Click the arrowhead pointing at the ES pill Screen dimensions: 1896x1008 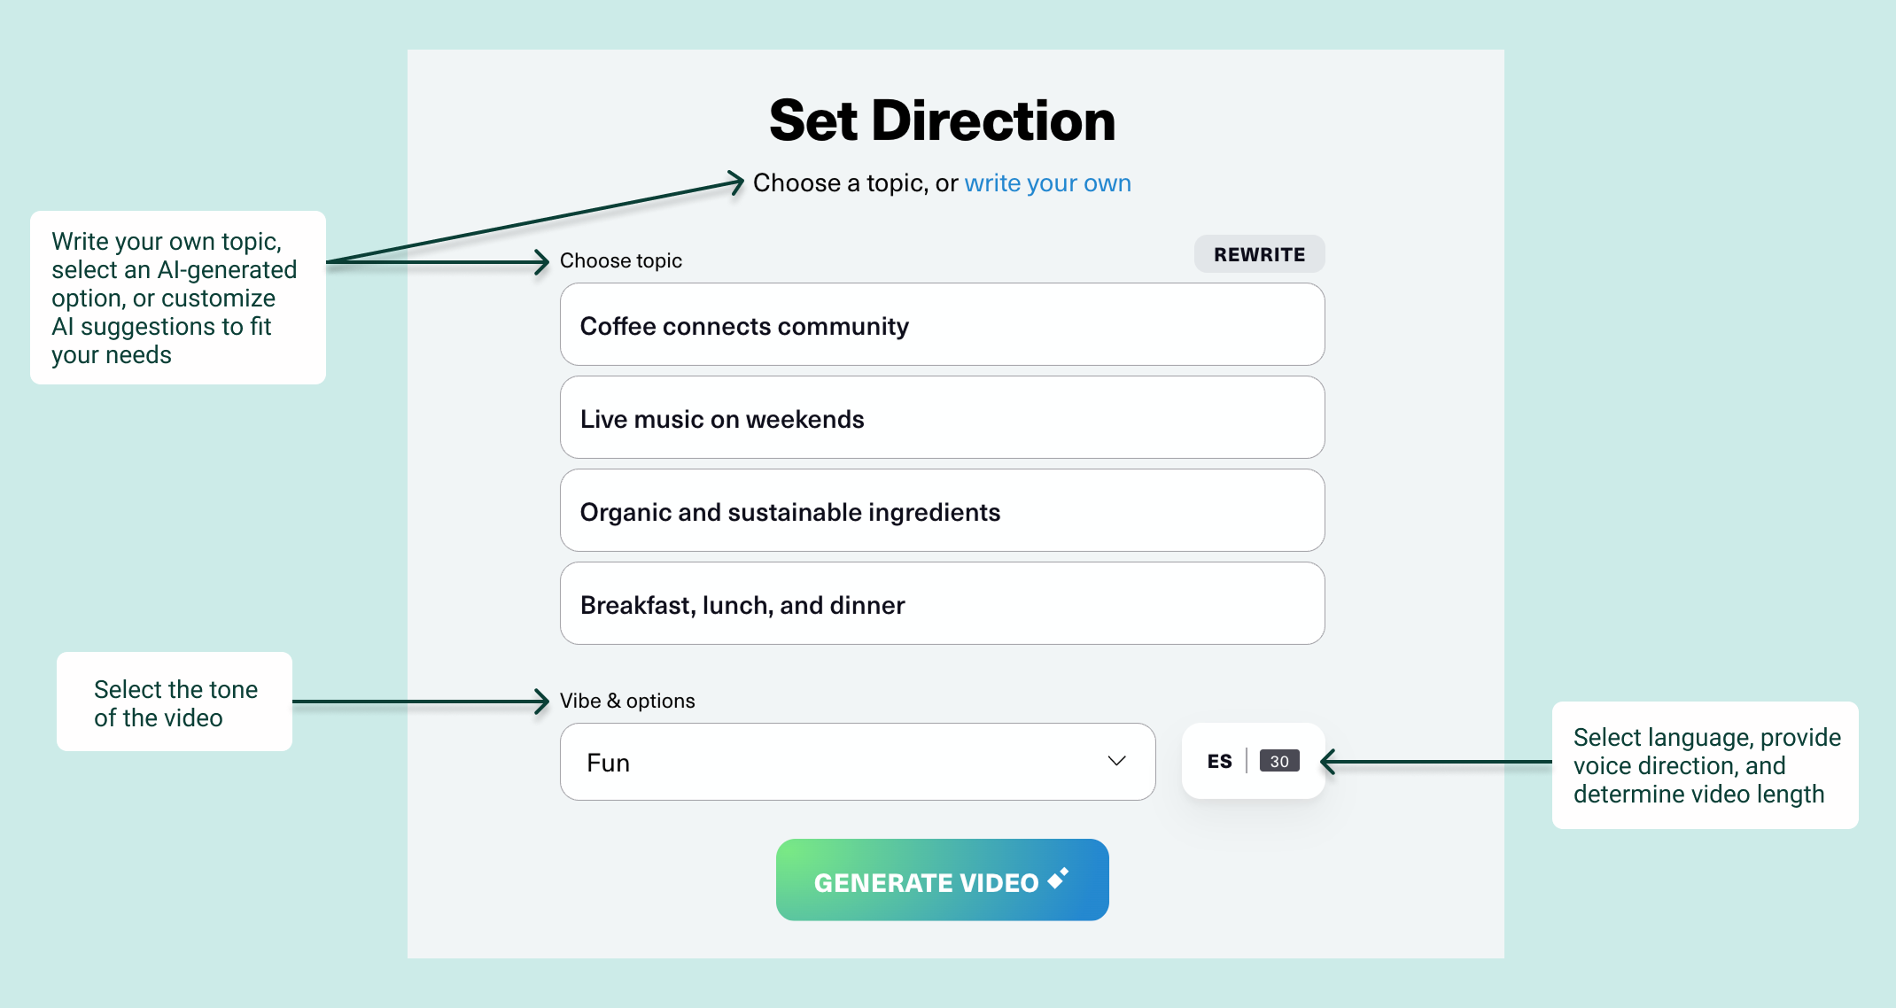1328,762
